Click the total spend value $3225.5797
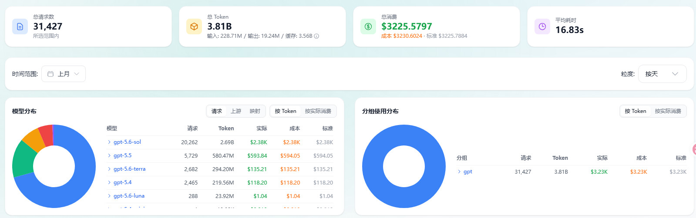This screenshot has width=696, height=218. coord(407,26)
